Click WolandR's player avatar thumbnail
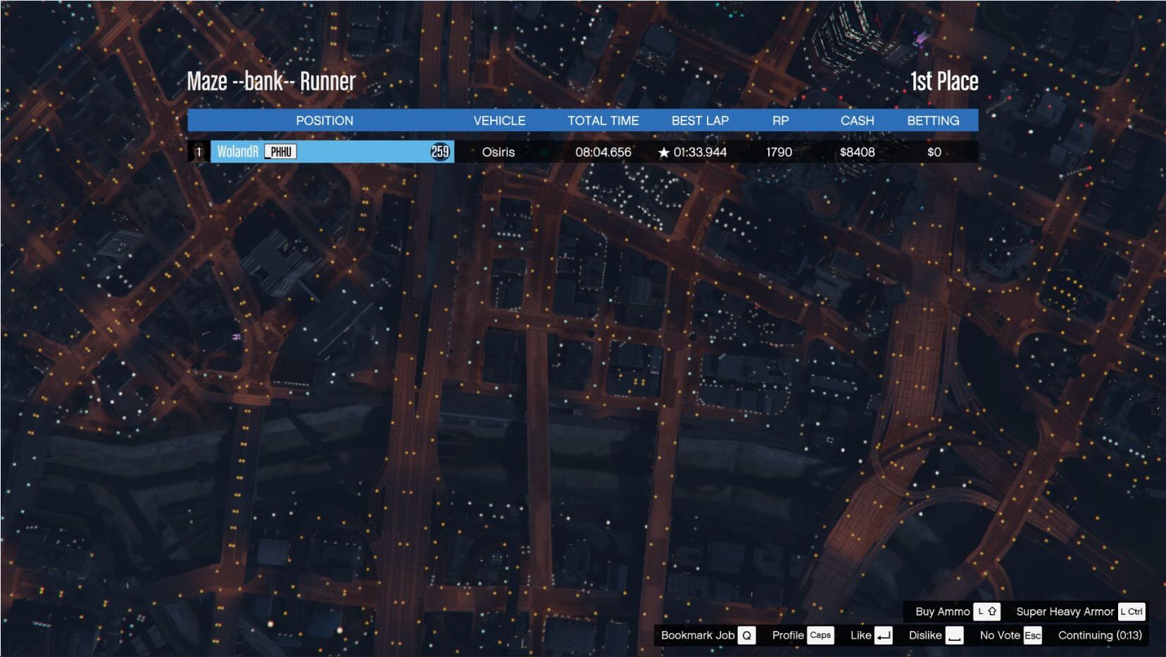This screenshot has width=1166, height=657. 199,151
